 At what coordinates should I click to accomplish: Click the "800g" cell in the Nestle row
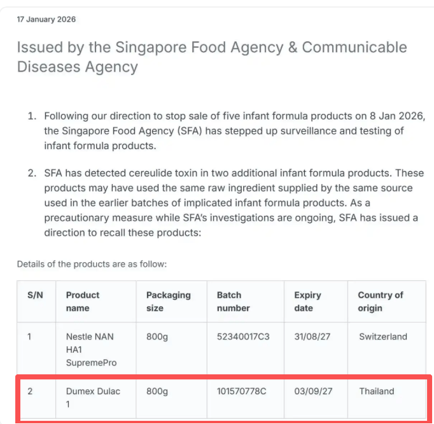(158, 337)
